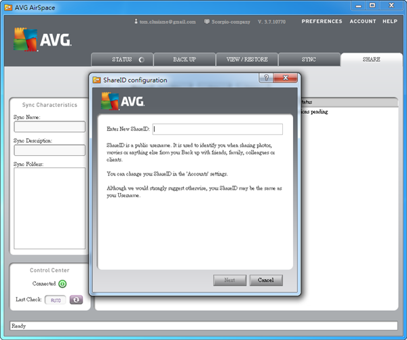The height and width of the screenshot is (340, 407).
Task: Close the ShareID configuration dialog
Action: [286, 77]
